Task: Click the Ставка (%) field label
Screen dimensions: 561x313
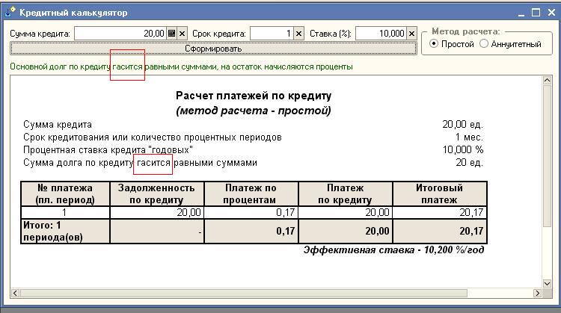Action: [x=330, y=34]
